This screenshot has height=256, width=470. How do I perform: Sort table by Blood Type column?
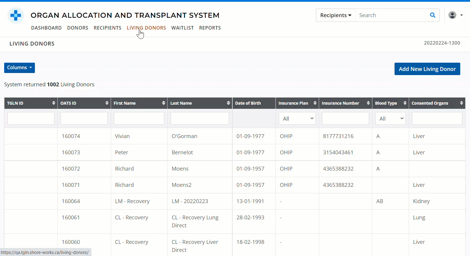click(405, 103)
